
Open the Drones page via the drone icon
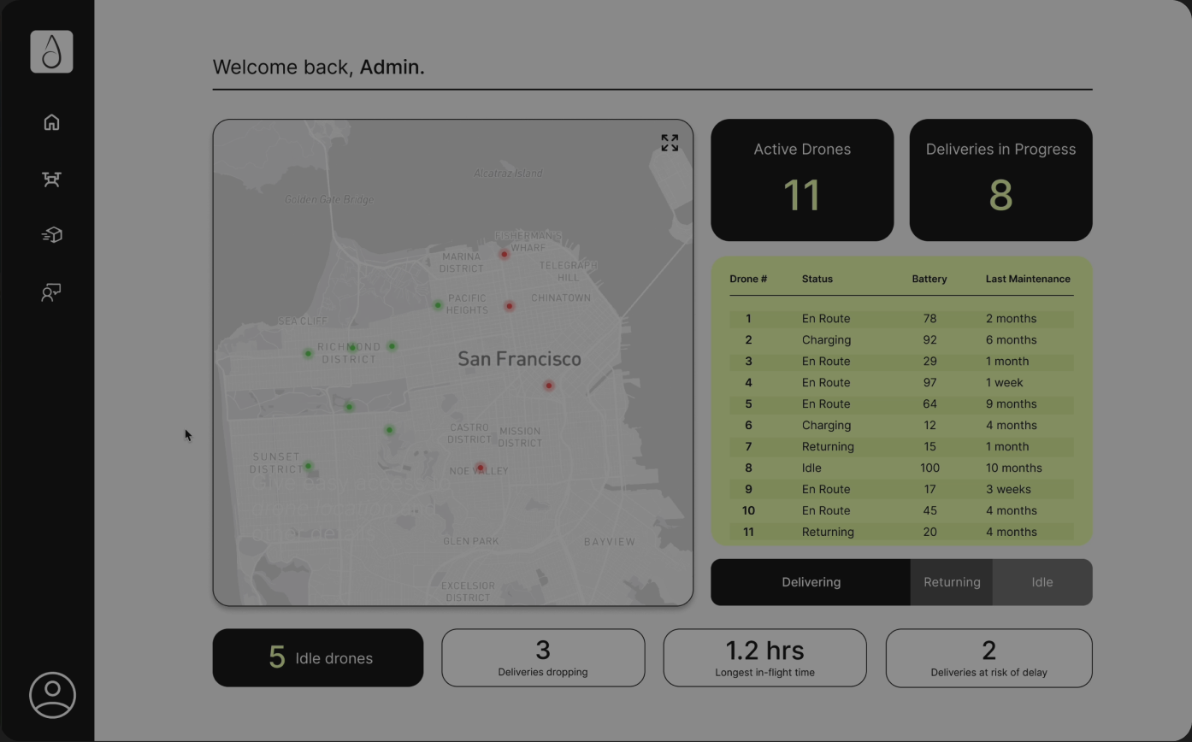pos(51,179)
